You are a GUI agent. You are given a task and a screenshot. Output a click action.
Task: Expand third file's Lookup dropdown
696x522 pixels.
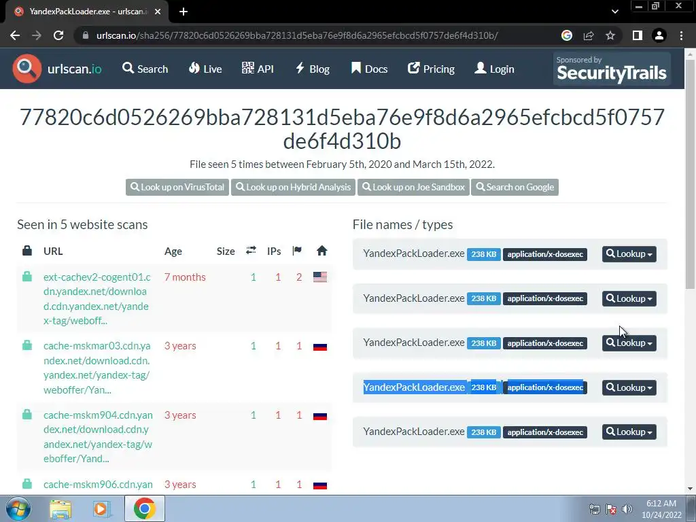[x=629, y=343]
